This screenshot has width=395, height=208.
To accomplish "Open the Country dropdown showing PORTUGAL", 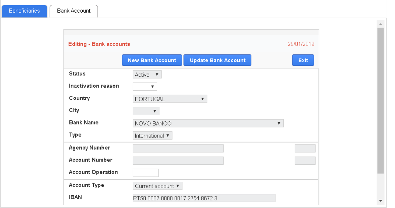I will [170, 99].
